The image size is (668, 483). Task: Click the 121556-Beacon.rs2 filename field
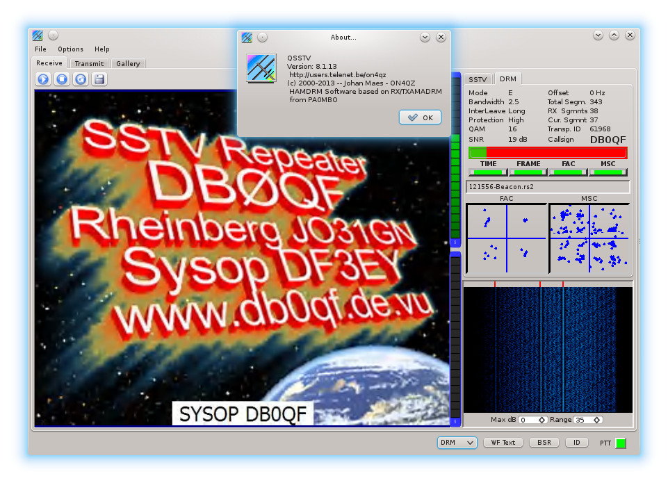(x=548, y=186)
